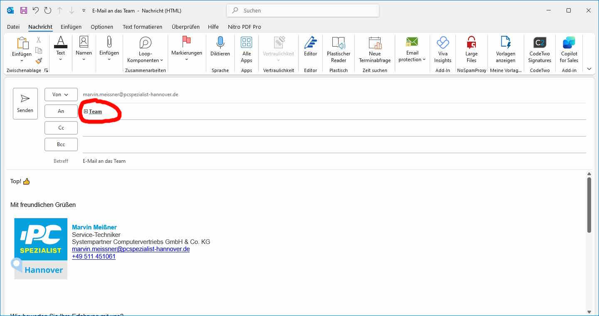Click the Neue Terminabfrage calendar icon
599x316 pixels.
(x=375, y=43)
